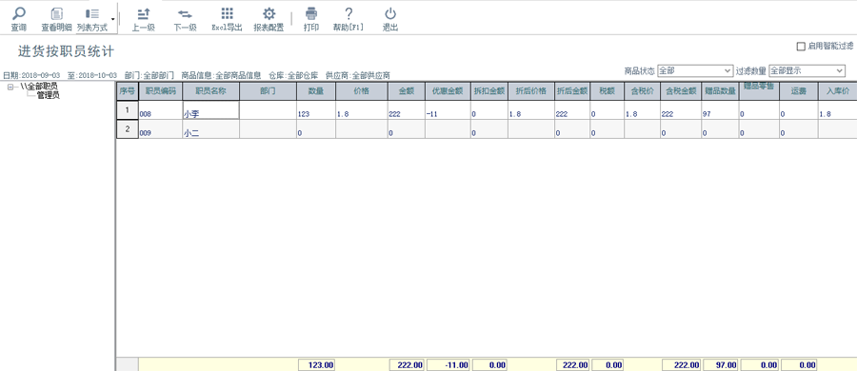Go down with 下一级 icon
The width and height of the screenshot is (857, 371).
[185, 13]
